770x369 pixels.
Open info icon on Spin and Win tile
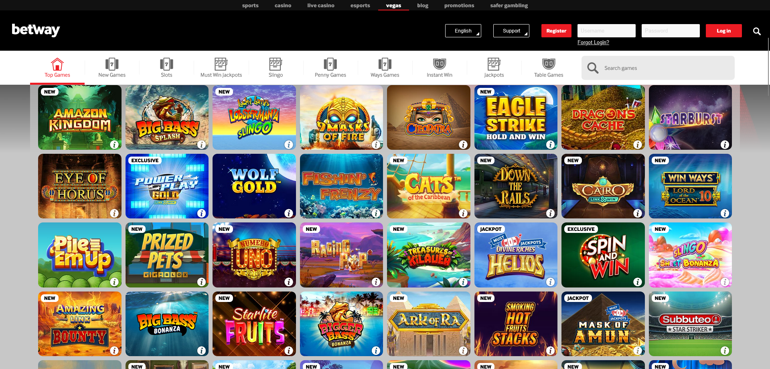point(638,282)
